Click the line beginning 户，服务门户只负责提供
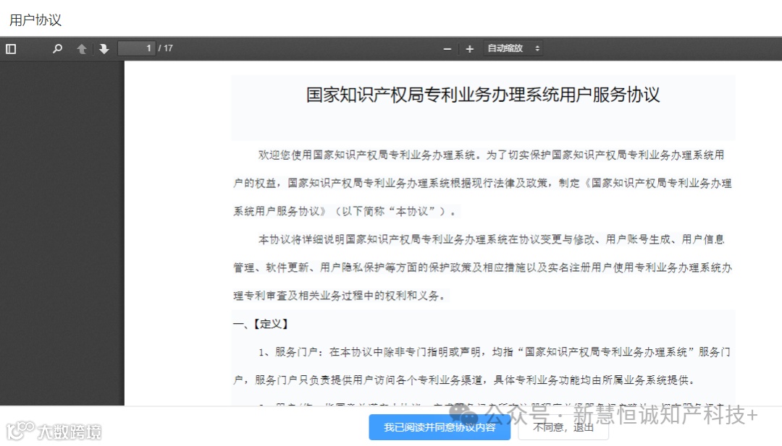This screenshot has width=782, height=446. pyautogui.click(x=464, y=380)
